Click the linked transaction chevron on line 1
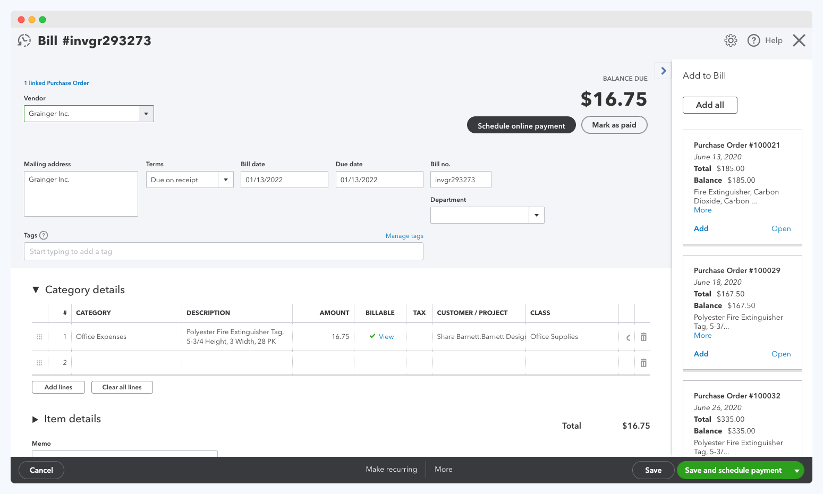 pyautogui.click(x=627, y=337)
